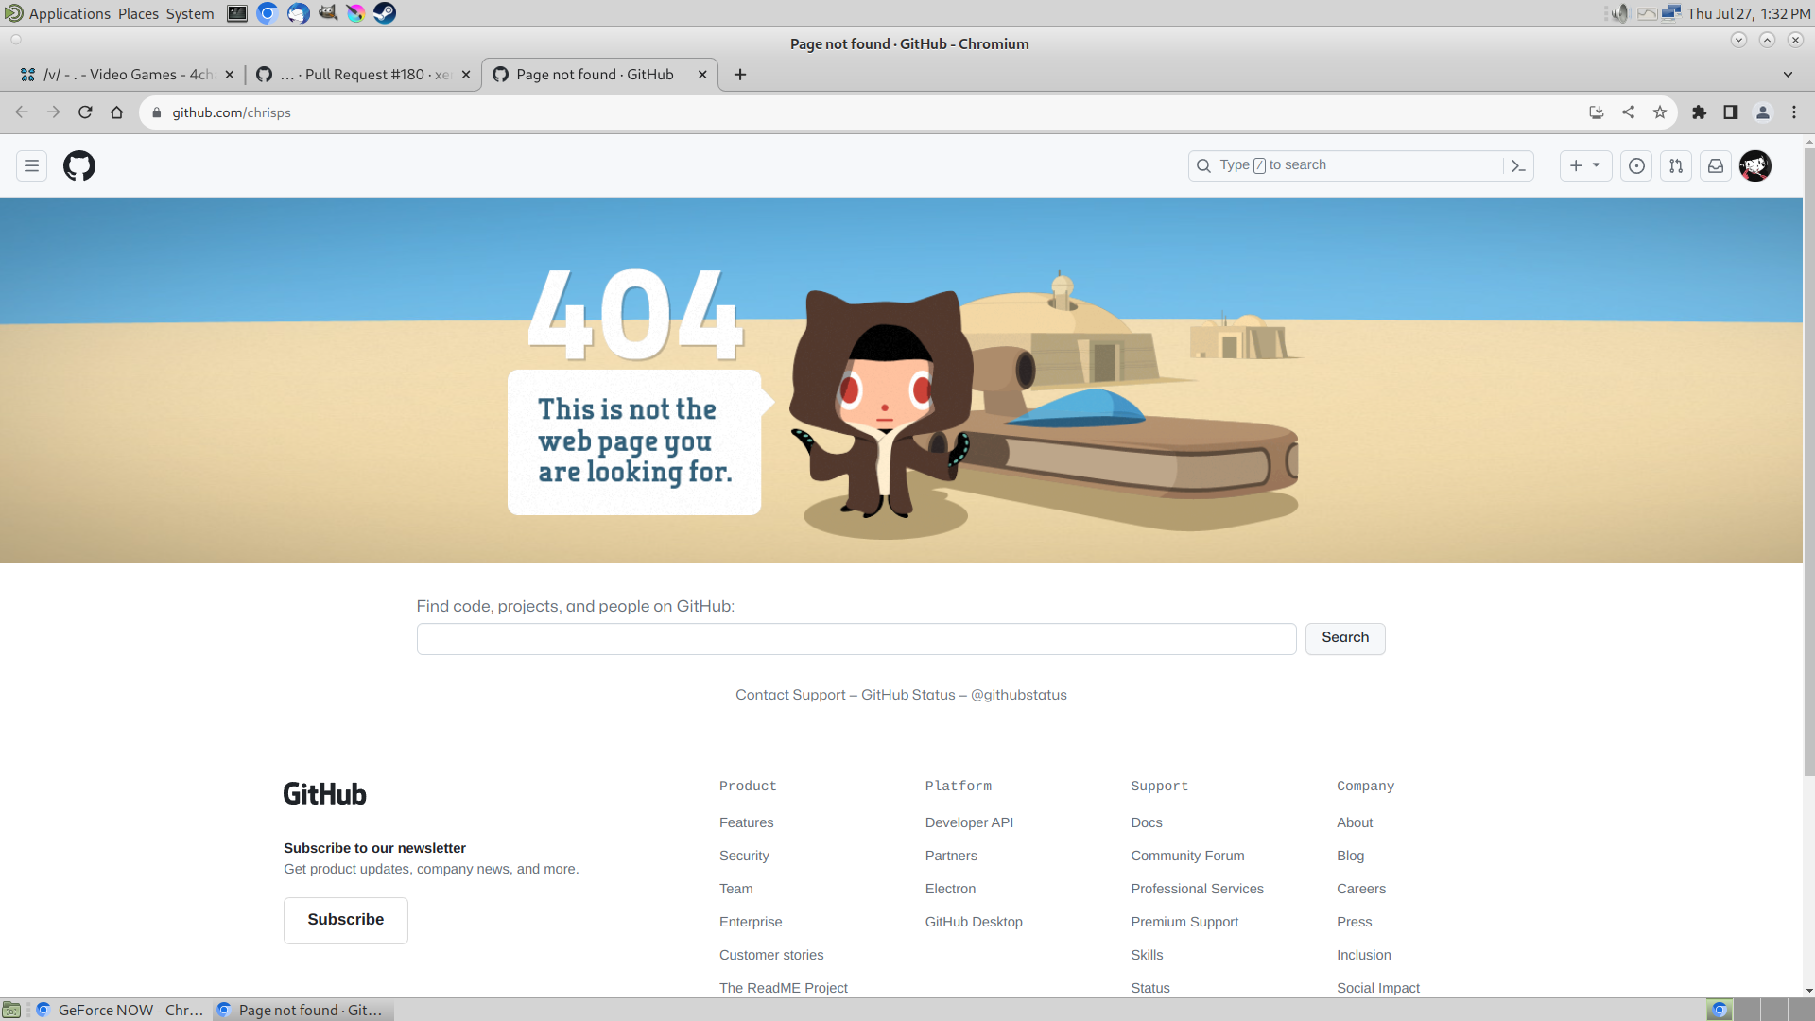Click the Search button
Viewport: 1815px width, 1021px height.
[1345, 638]
